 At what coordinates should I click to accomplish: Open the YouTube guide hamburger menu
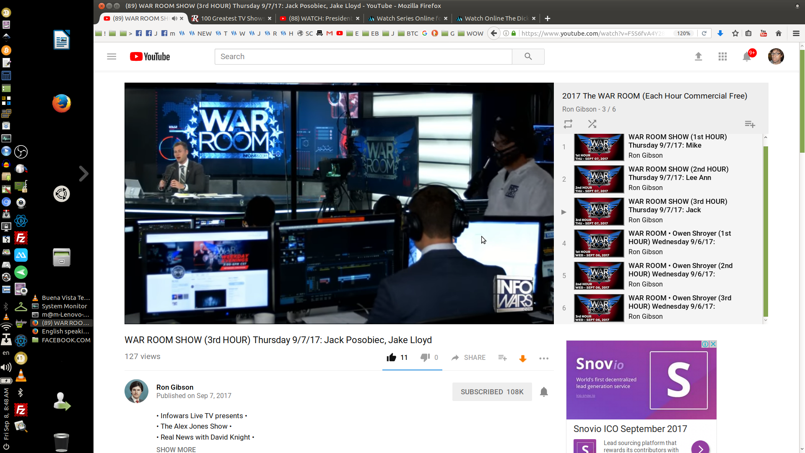point(112,57)
